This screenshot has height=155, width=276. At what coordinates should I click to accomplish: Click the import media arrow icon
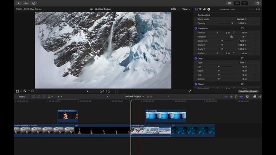coord(19,3)
